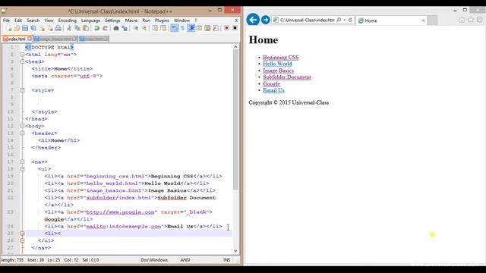Viewport: 486px width, 273px height.
Task: Follow the Image Basics link
Action: point(279,71)
